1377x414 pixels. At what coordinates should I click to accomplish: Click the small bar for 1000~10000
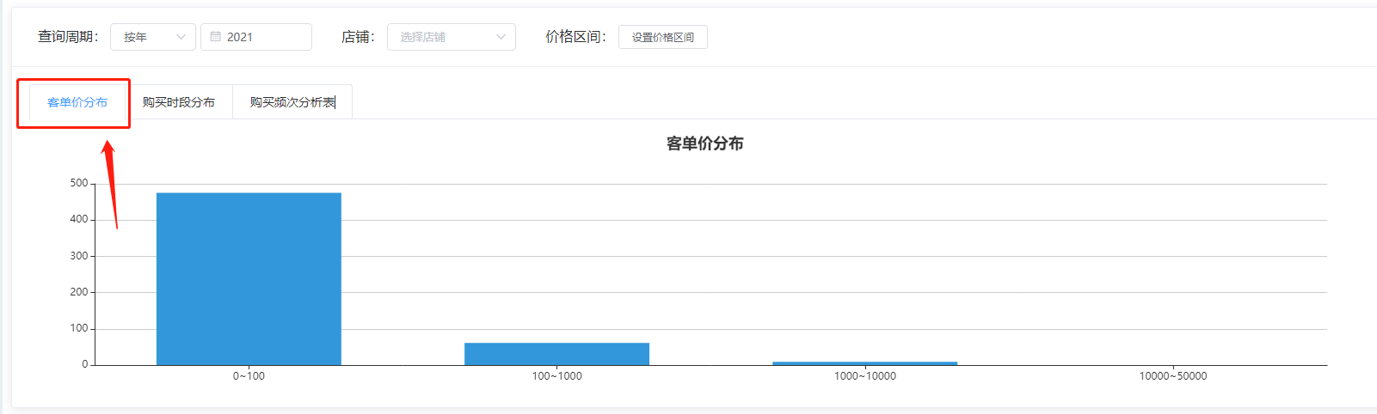click(x=864, y=362)
